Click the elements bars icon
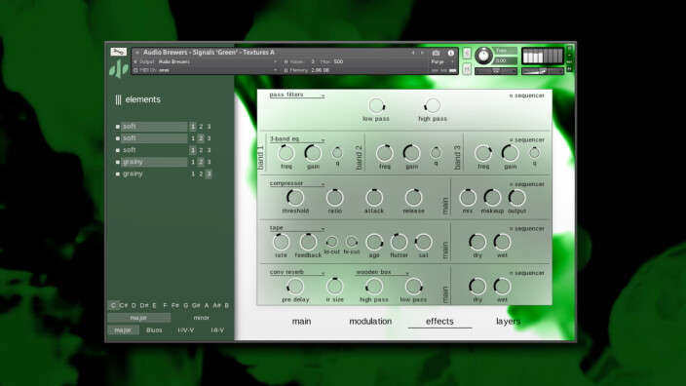Screen dimensions: 686x386 [118, 99]
